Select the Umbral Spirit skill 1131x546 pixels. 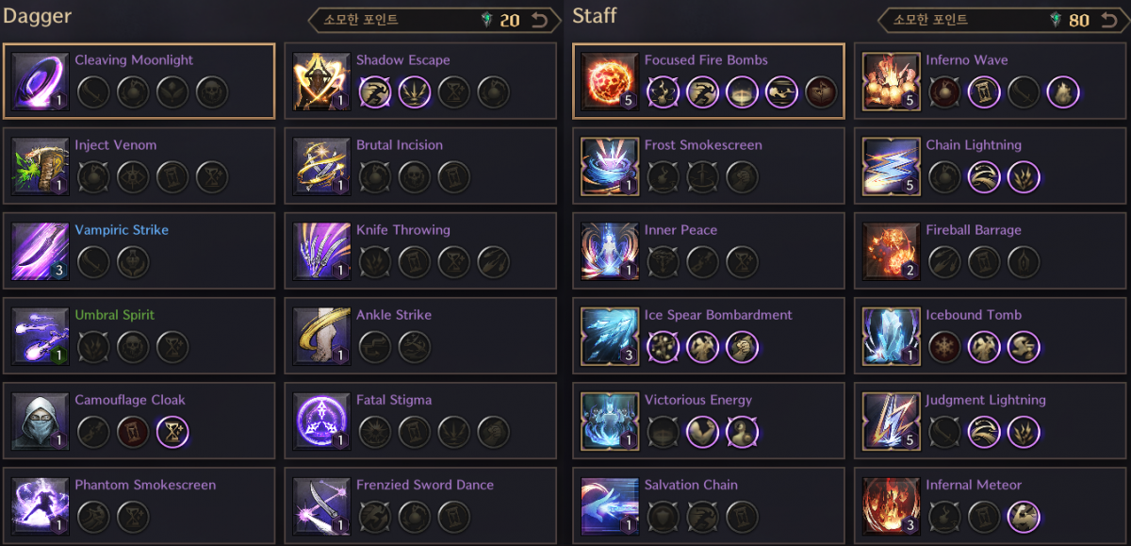click(40, 337)
